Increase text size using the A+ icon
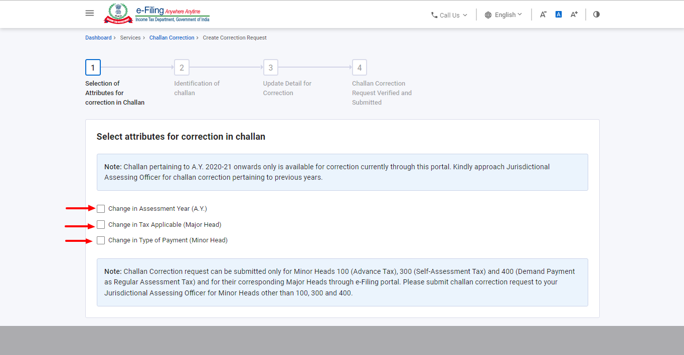This screenshot has width=684, height=355. click(x=574, y=15)
